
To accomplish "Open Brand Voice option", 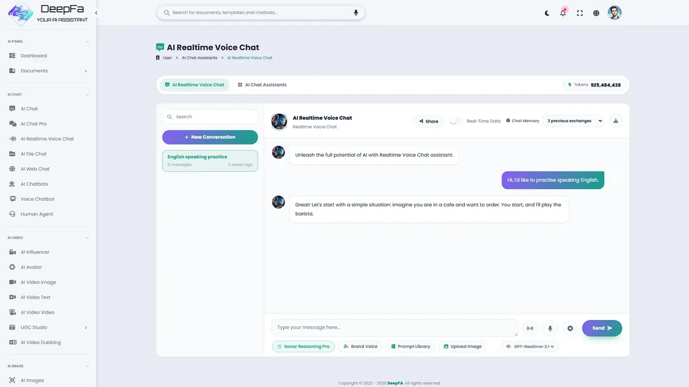I will click(361, 346).
